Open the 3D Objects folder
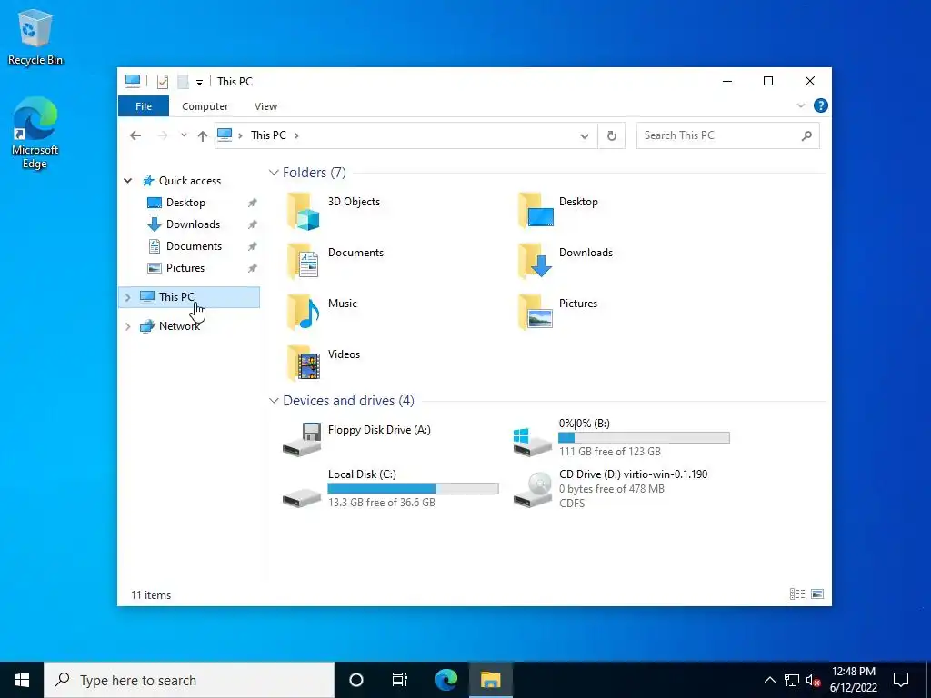 pyautogui.click(x=334, y=211)
